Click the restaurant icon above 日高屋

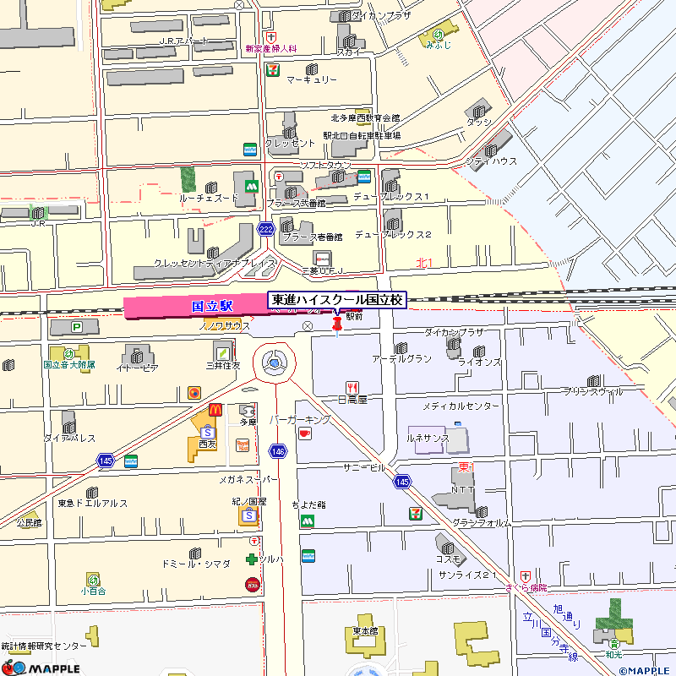point(353,387)
